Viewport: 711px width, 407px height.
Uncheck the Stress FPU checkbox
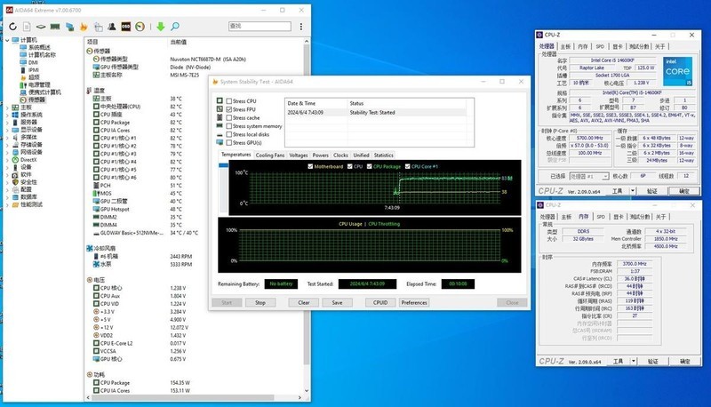click(229, 109)
